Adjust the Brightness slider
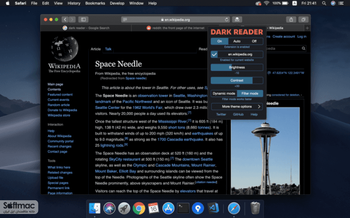Viewport: 350px width, 218px height. pyautogui.click(x=237, y=67)
